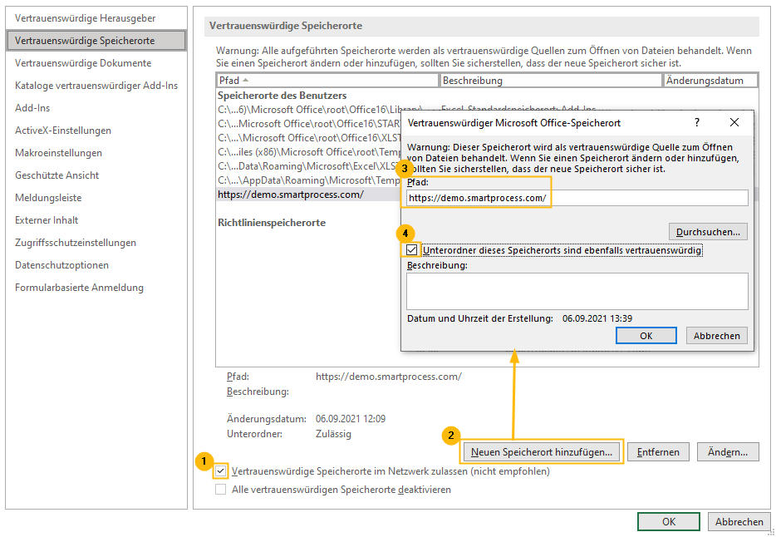Open Datenschutzoptionen section

coord(61,265)
